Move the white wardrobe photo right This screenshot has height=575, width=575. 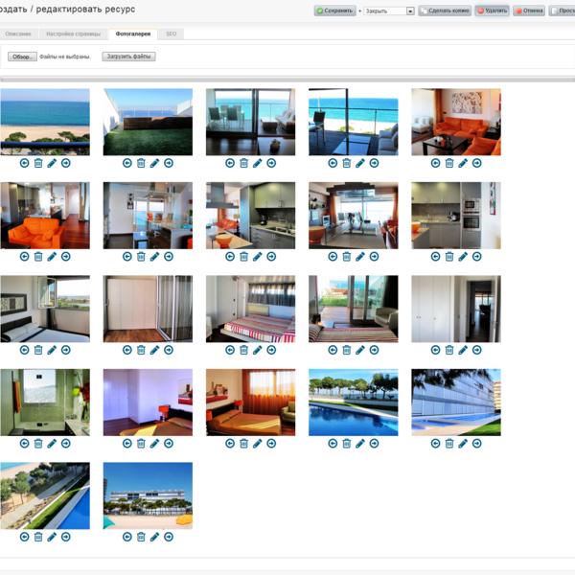tap(169, 350)
